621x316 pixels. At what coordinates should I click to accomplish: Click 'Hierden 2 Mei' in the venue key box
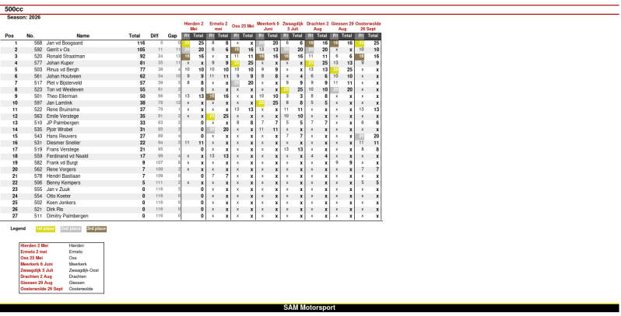click(34, 245)
